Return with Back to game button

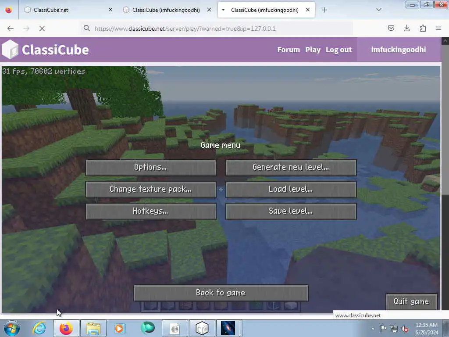pyautogui.click(x=221, y=293)
